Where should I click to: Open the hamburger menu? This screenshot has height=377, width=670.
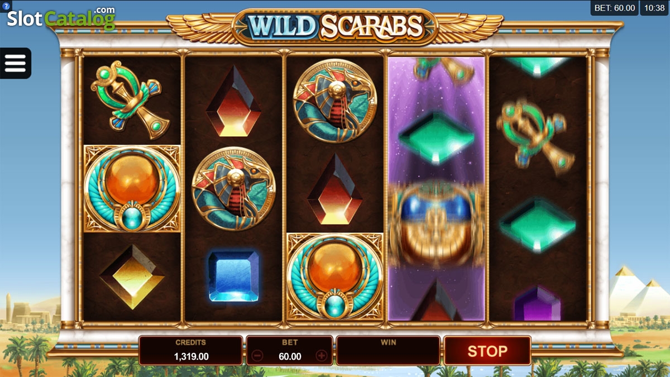(x=16, y=63)
